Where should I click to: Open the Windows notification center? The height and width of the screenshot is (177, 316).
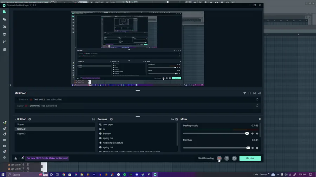tap(311, 175)
